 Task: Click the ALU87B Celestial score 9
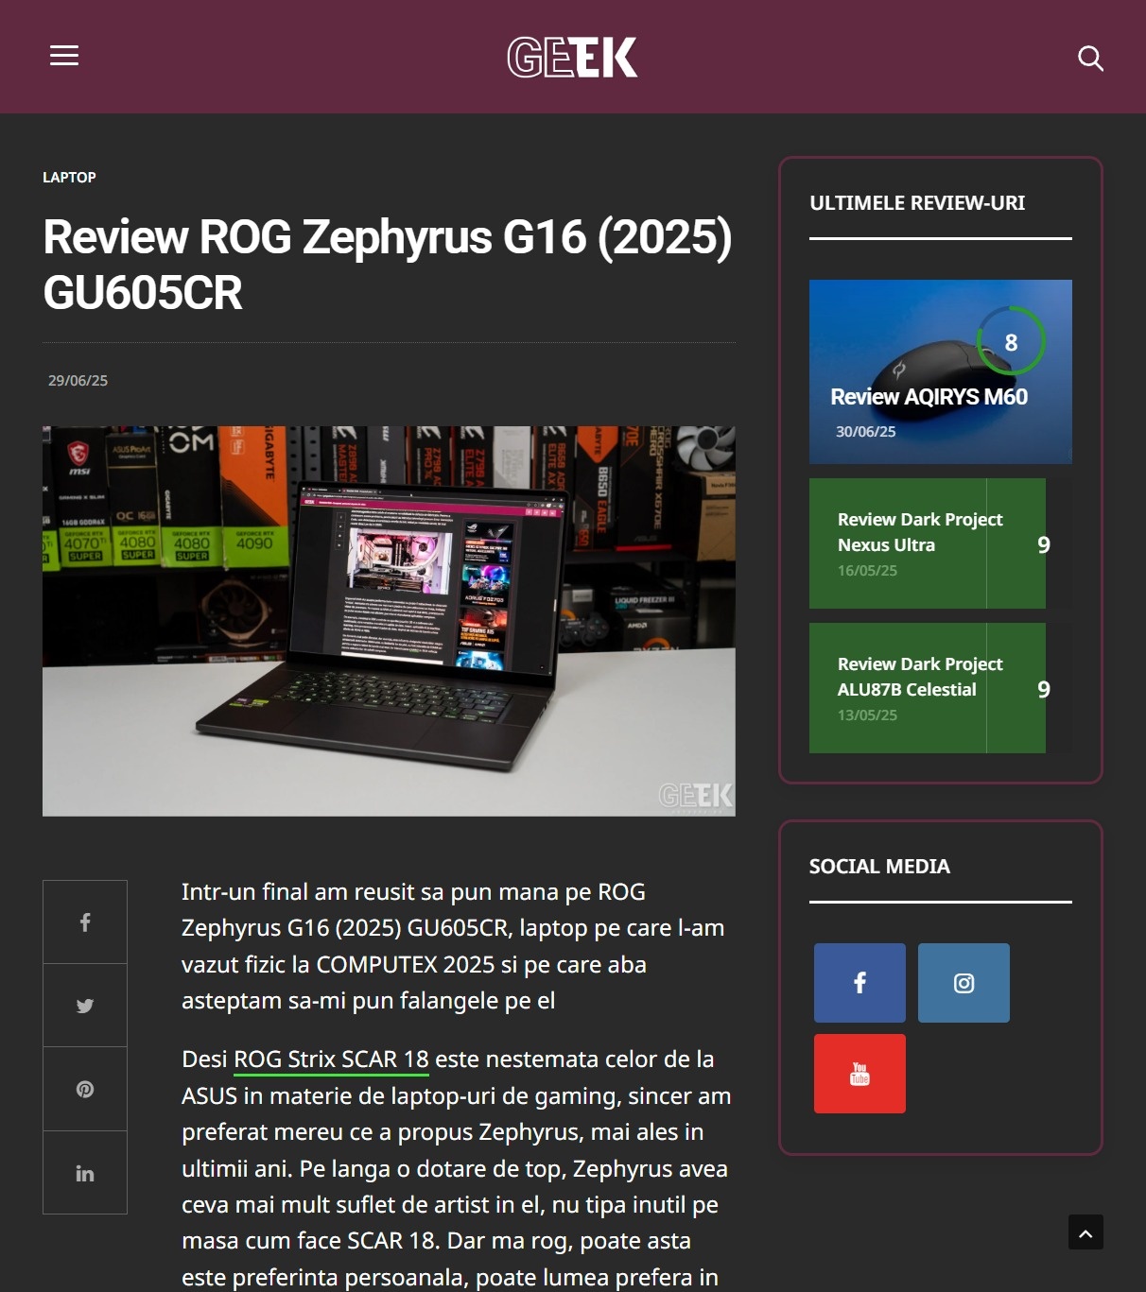click(x=1044, y=689)
